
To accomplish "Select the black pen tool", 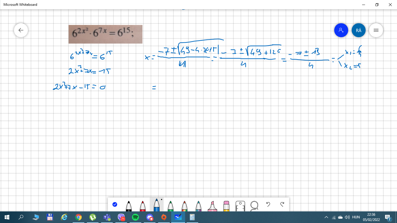I will tap(129, 206).
